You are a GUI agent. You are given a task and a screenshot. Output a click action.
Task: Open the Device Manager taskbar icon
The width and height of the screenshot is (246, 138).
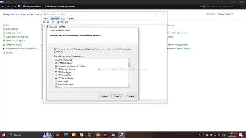[121, 135]
